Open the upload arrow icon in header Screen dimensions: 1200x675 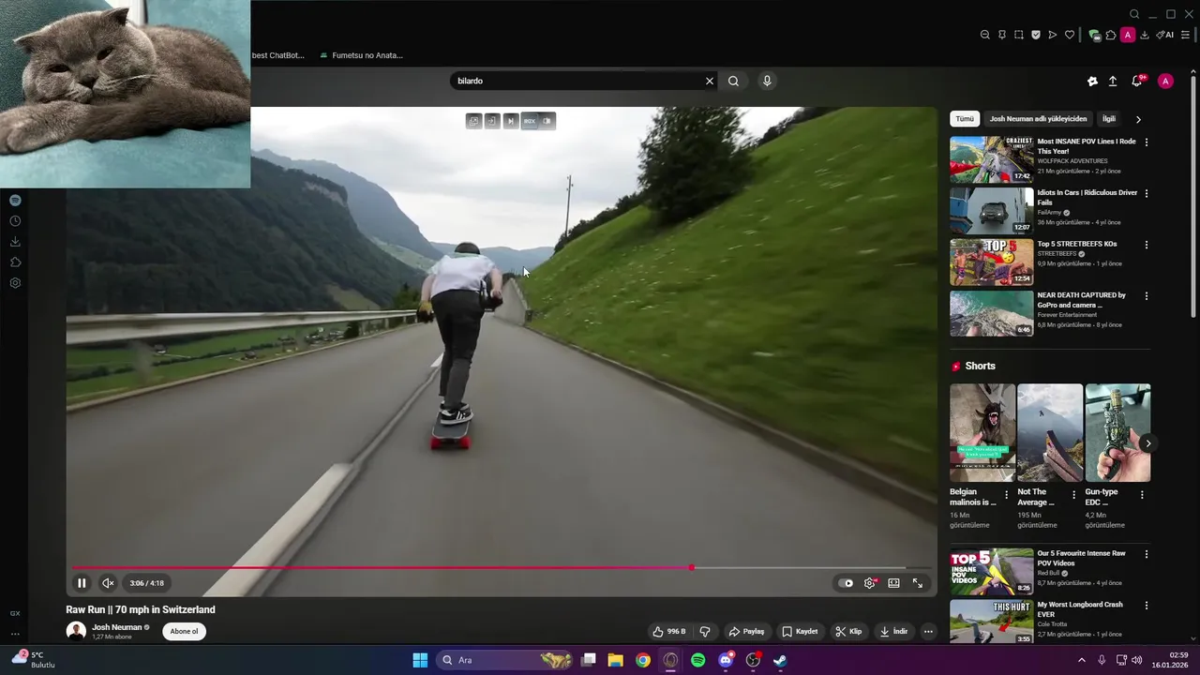tap(1113, 82)
